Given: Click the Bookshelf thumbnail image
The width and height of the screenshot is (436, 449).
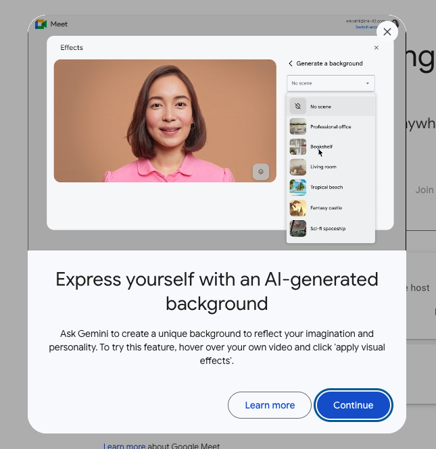Looking at the screenshot, I should click(x=298, y=147).
